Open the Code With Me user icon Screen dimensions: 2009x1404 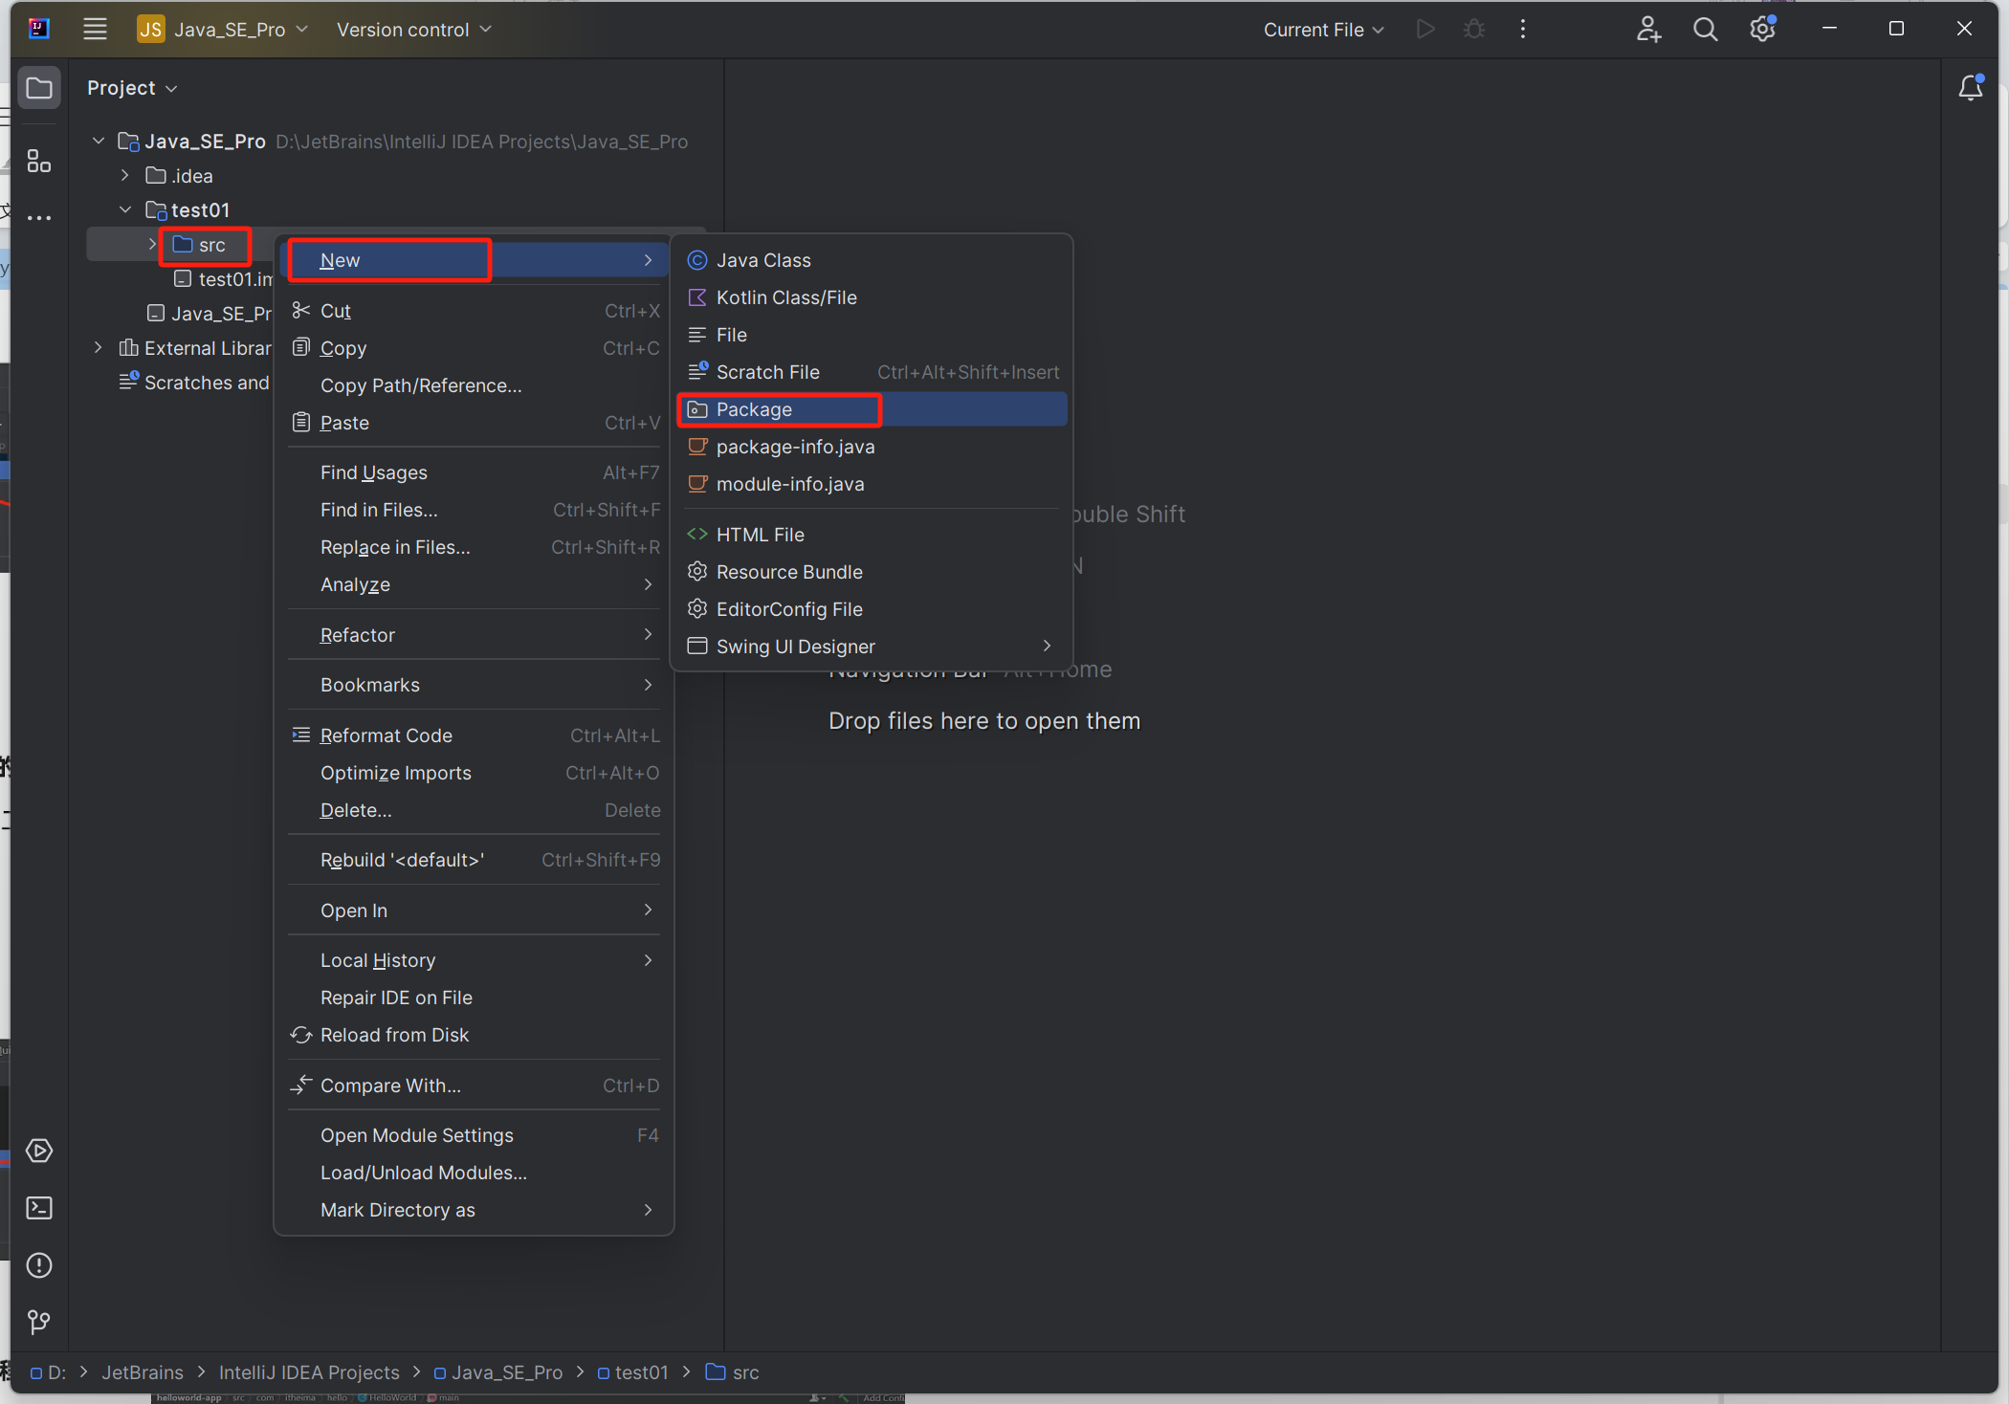point(1647,29)
